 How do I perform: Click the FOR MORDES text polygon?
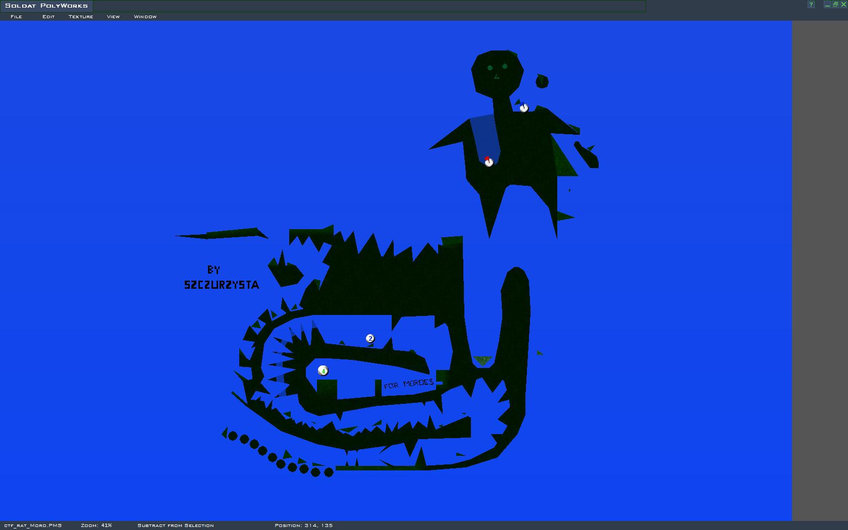pos(408,384)
